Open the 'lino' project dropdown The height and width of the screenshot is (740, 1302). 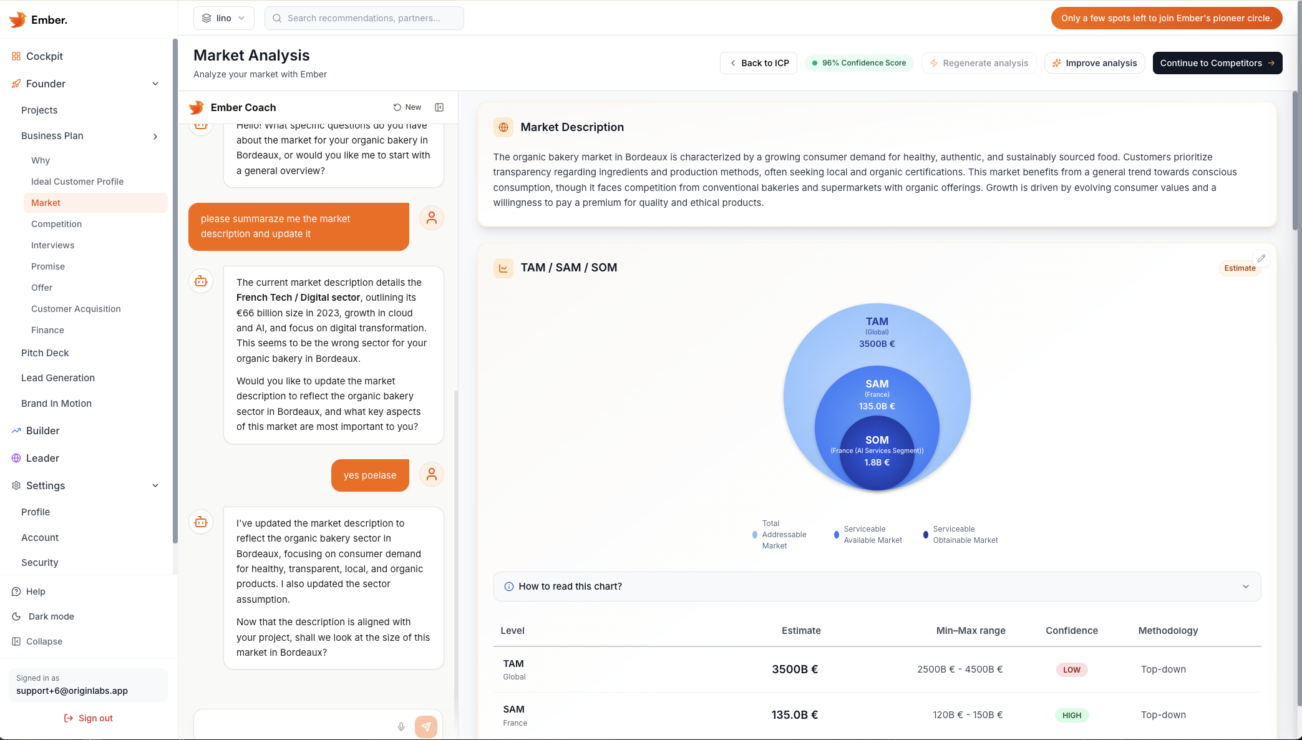point(223,17)
